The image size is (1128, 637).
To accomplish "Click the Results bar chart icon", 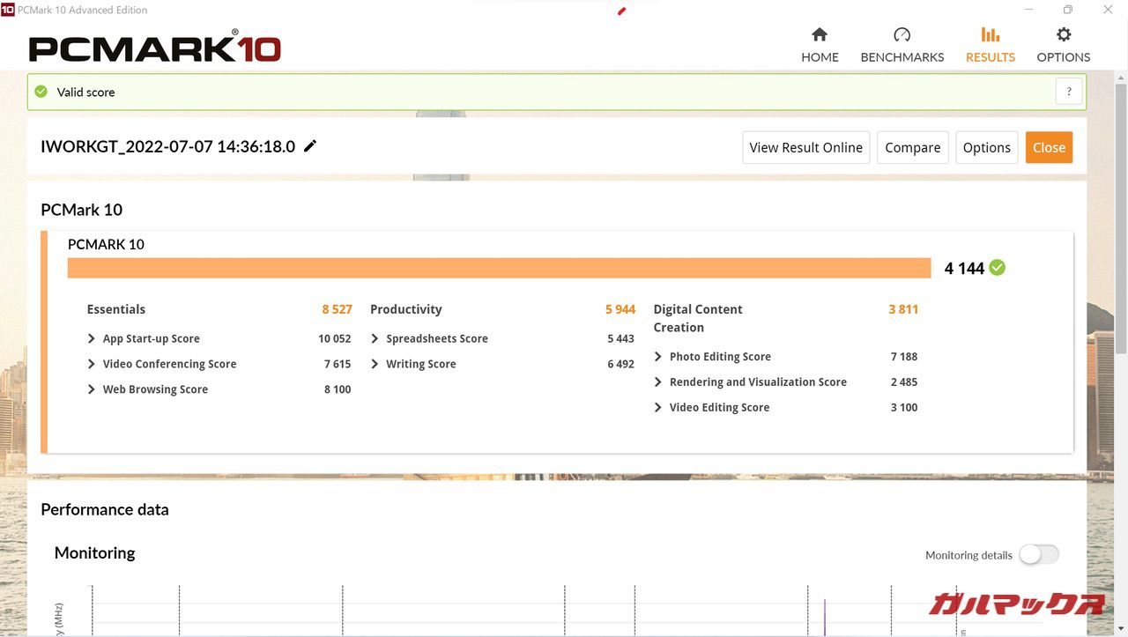I will (991, 35).
